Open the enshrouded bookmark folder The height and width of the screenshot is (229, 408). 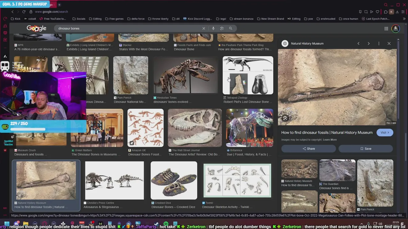325,19
